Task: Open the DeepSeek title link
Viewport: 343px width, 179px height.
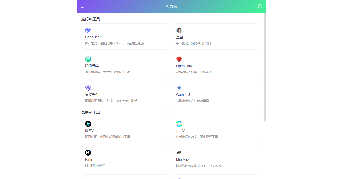Action: pos(93,37)
